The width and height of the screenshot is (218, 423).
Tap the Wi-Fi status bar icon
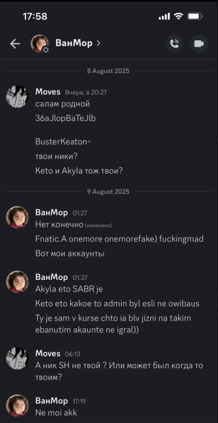(x=178, y=16)
